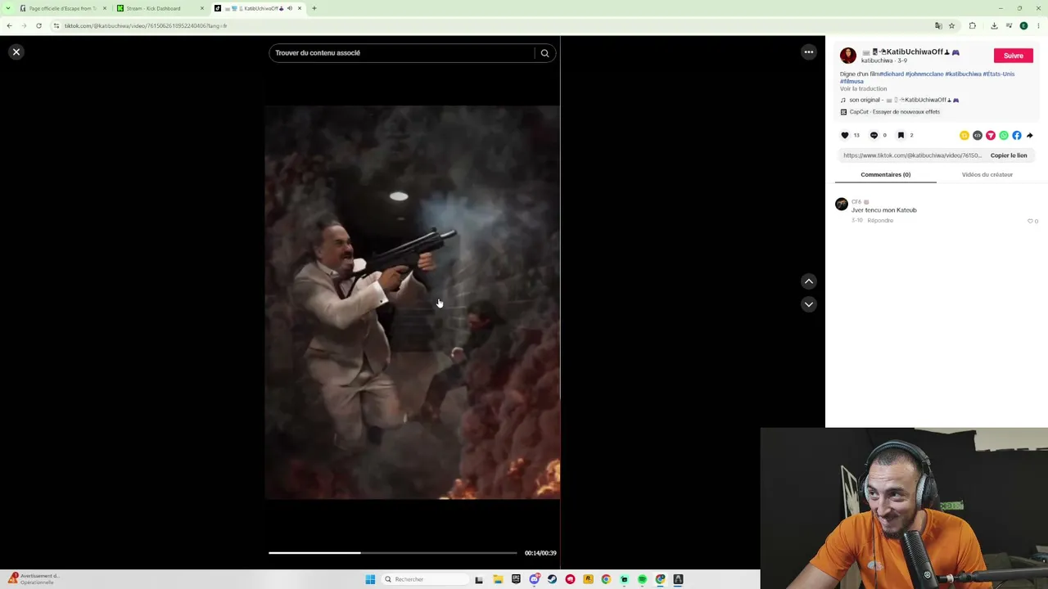Open KatibUchiwaOff profile avatar
This screenshot has height=589, width=1048.
pyautogui.click(x=847, y=56)
